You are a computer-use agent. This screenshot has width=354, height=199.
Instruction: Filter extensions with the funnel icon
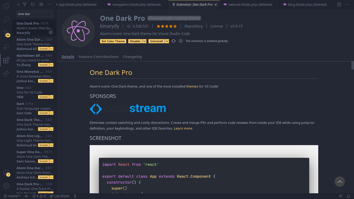[x=25, y=4]
